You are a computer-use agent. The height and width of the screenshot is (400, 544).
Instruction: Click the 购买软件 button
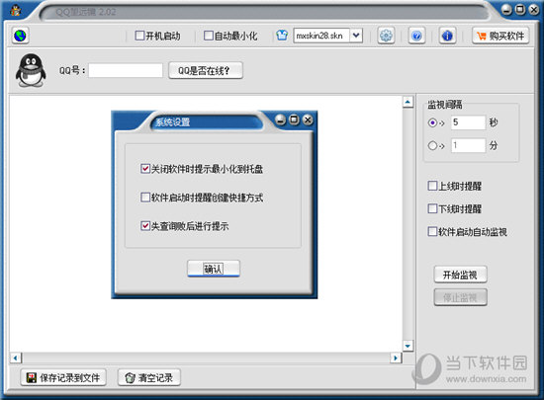click(500, 36)
